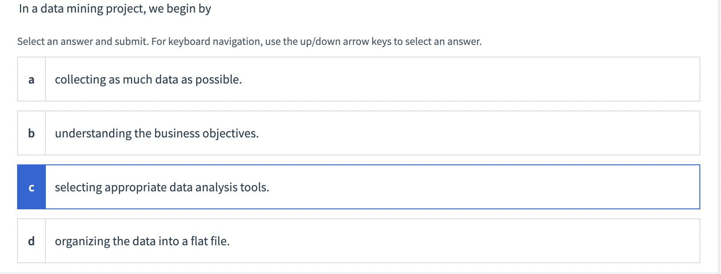The image size is (721, 274).
Task: Click the word 'possible' in option a
Action: click(x=218, y=80)
